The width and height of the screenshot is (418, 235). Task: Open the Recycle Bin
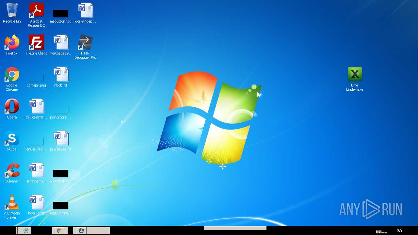tap(12, 13)
